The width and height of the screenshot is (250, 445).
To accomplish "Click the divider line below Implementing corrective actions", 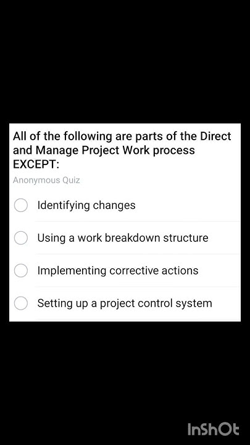I will point(138,287).
